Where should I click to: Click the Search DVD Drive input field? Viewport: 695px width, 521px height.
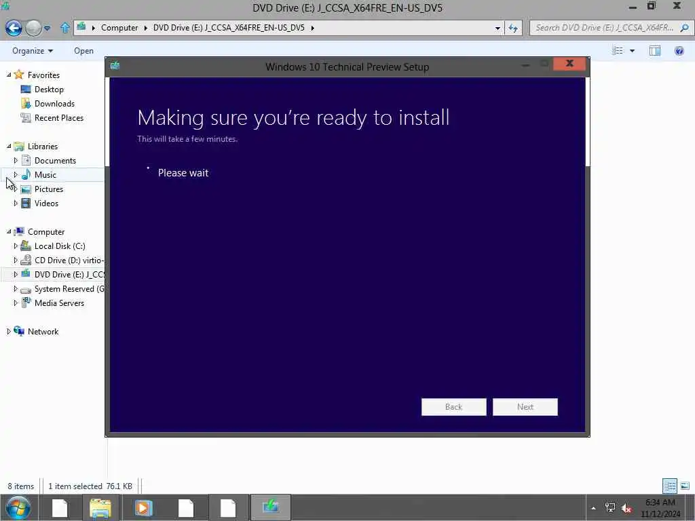(605, 27)
